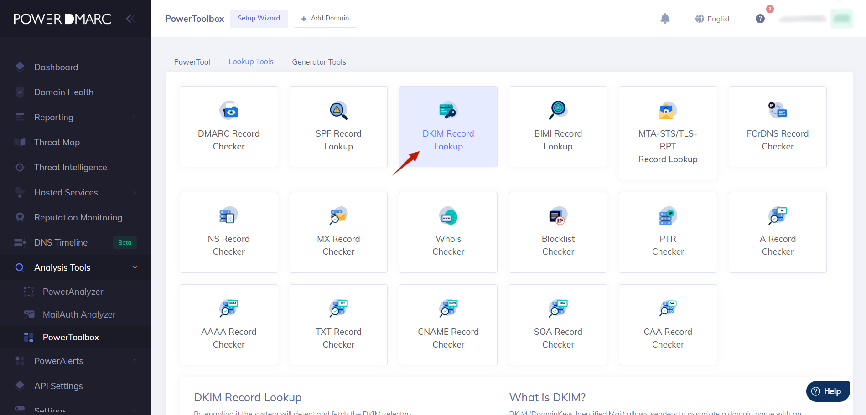The height and width of the screenshot is (415, 866).
Task: Select the CNAME Record Checker
Action: pos(448,325)
